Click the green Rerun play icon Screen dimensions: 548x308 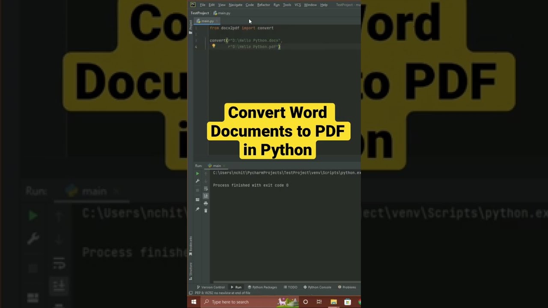click(197, 173)
